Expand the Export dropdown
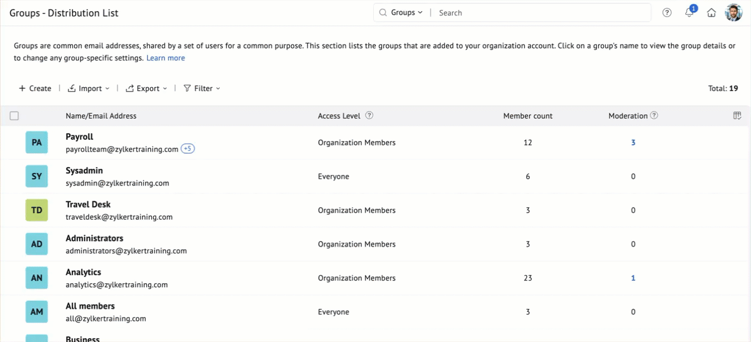The height and width of the screenshot is (342, 751). (146, 88)
